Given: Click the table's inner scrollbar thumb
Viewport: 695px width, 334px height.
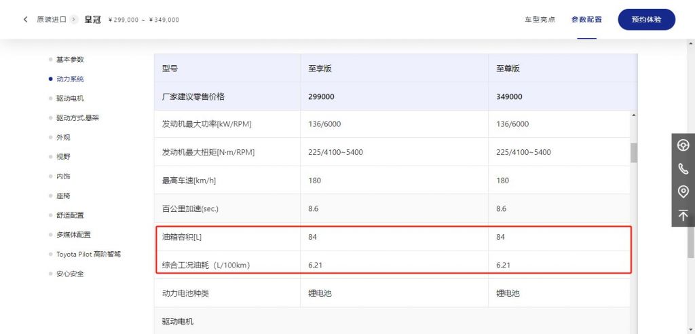Looking at the screenshot, I should point(633,153).
